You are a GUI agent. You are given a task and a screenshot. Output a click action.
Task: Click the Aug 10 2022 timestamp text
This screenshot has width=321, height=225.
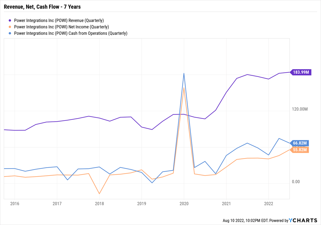246,220
